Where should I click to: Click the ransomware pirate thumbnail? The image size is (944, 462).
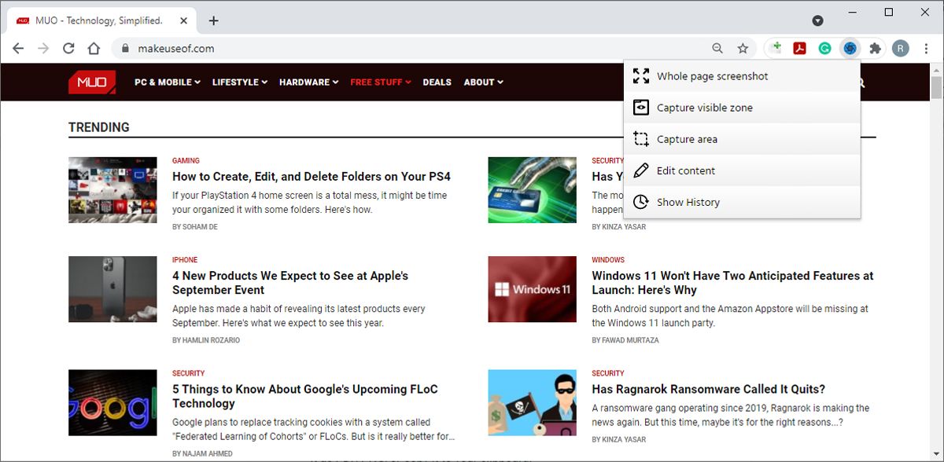[x=532, y=402]
